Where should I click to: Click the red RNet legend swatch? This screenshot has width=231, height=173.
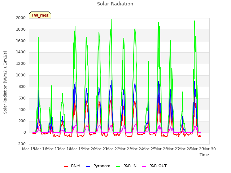[x=66, y=167]
